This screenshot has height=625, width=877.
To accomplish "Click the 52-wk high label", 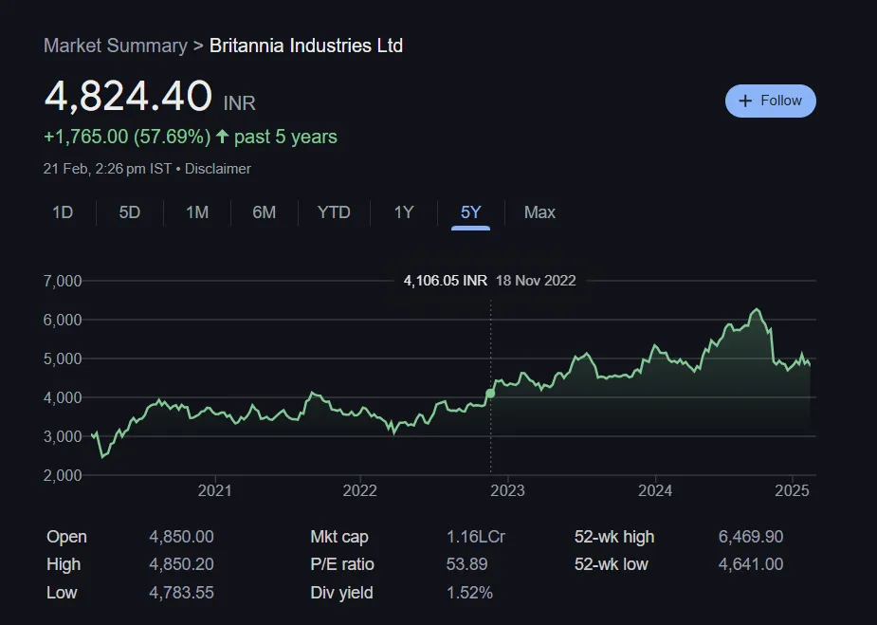I will (614, 537).
